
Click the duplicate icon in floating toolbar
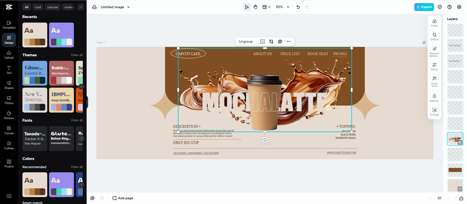[x=280, y=42]
